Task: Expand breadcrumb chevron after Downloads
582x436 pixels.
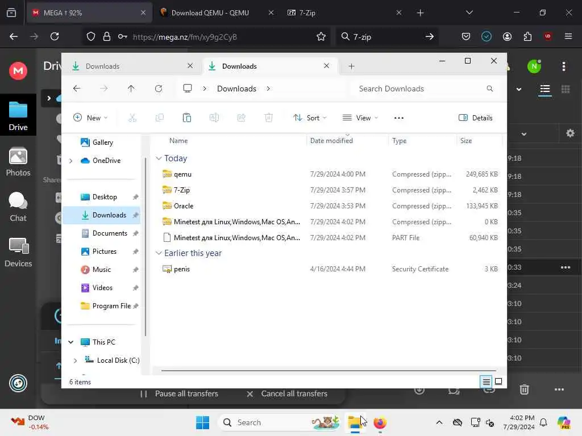Action: point(268,89)
